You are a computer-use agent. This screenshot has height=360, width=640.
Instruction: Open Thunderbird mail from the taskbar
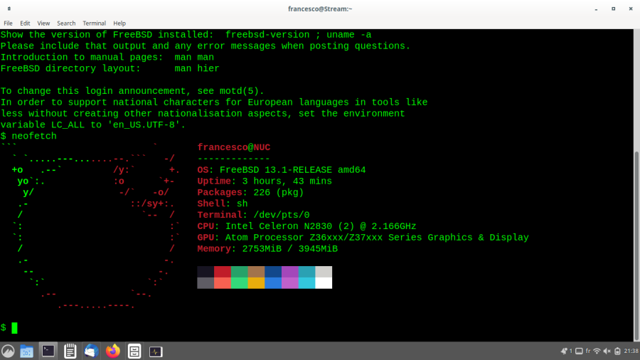(x=91, y=351)
